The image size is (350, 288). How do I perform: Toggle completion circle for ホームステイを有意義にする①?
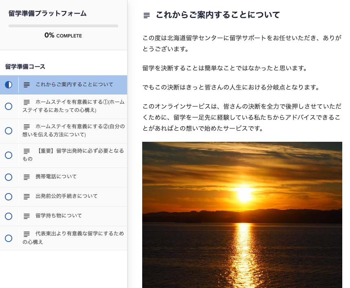tap(9, 106)
